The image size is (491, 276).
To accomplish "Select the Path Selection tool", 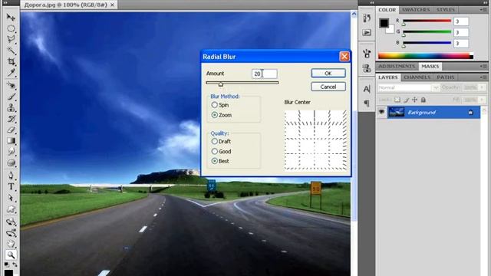I will coord(11,198).
